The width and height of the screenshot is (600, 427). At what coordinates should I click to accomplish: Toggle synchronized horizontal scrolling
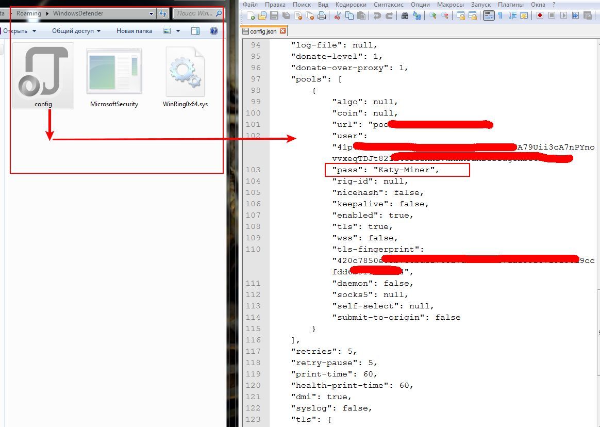[x=473, y=15]
